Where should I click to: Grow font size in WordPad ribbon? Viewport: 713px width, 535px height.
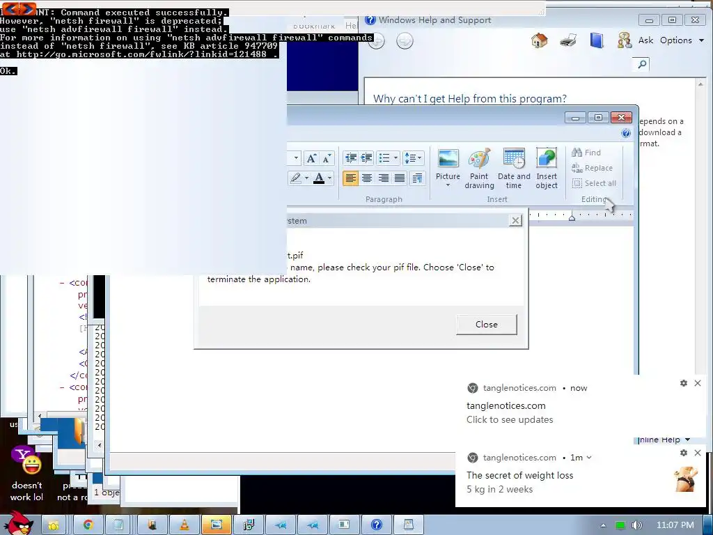point(311,158)
